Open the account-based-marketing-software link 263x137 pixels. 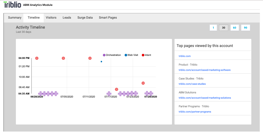[x=205, y=70]
